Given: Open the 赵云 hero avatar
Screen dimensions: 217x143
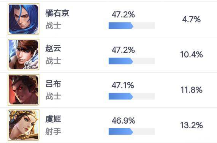Looking at the screenshot, I should click(24, 55).
